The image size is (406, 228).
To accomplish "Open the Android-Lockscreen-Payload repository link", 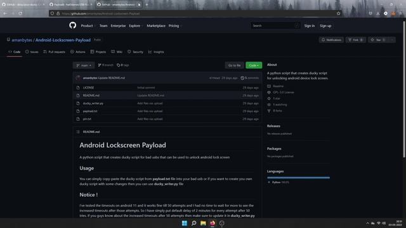I will 63,40.
